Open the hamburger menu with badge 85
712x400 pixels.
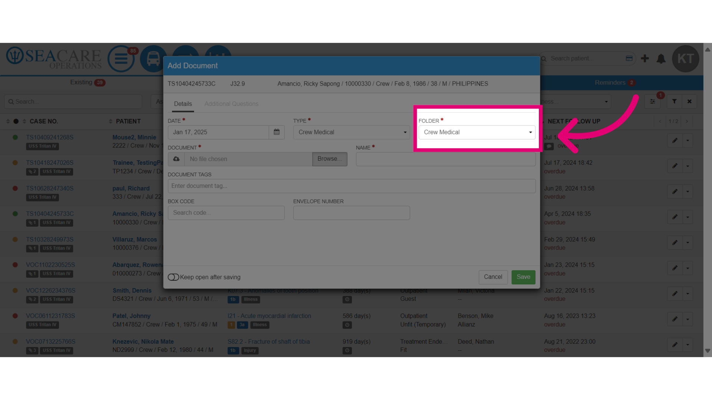(121, 59)
